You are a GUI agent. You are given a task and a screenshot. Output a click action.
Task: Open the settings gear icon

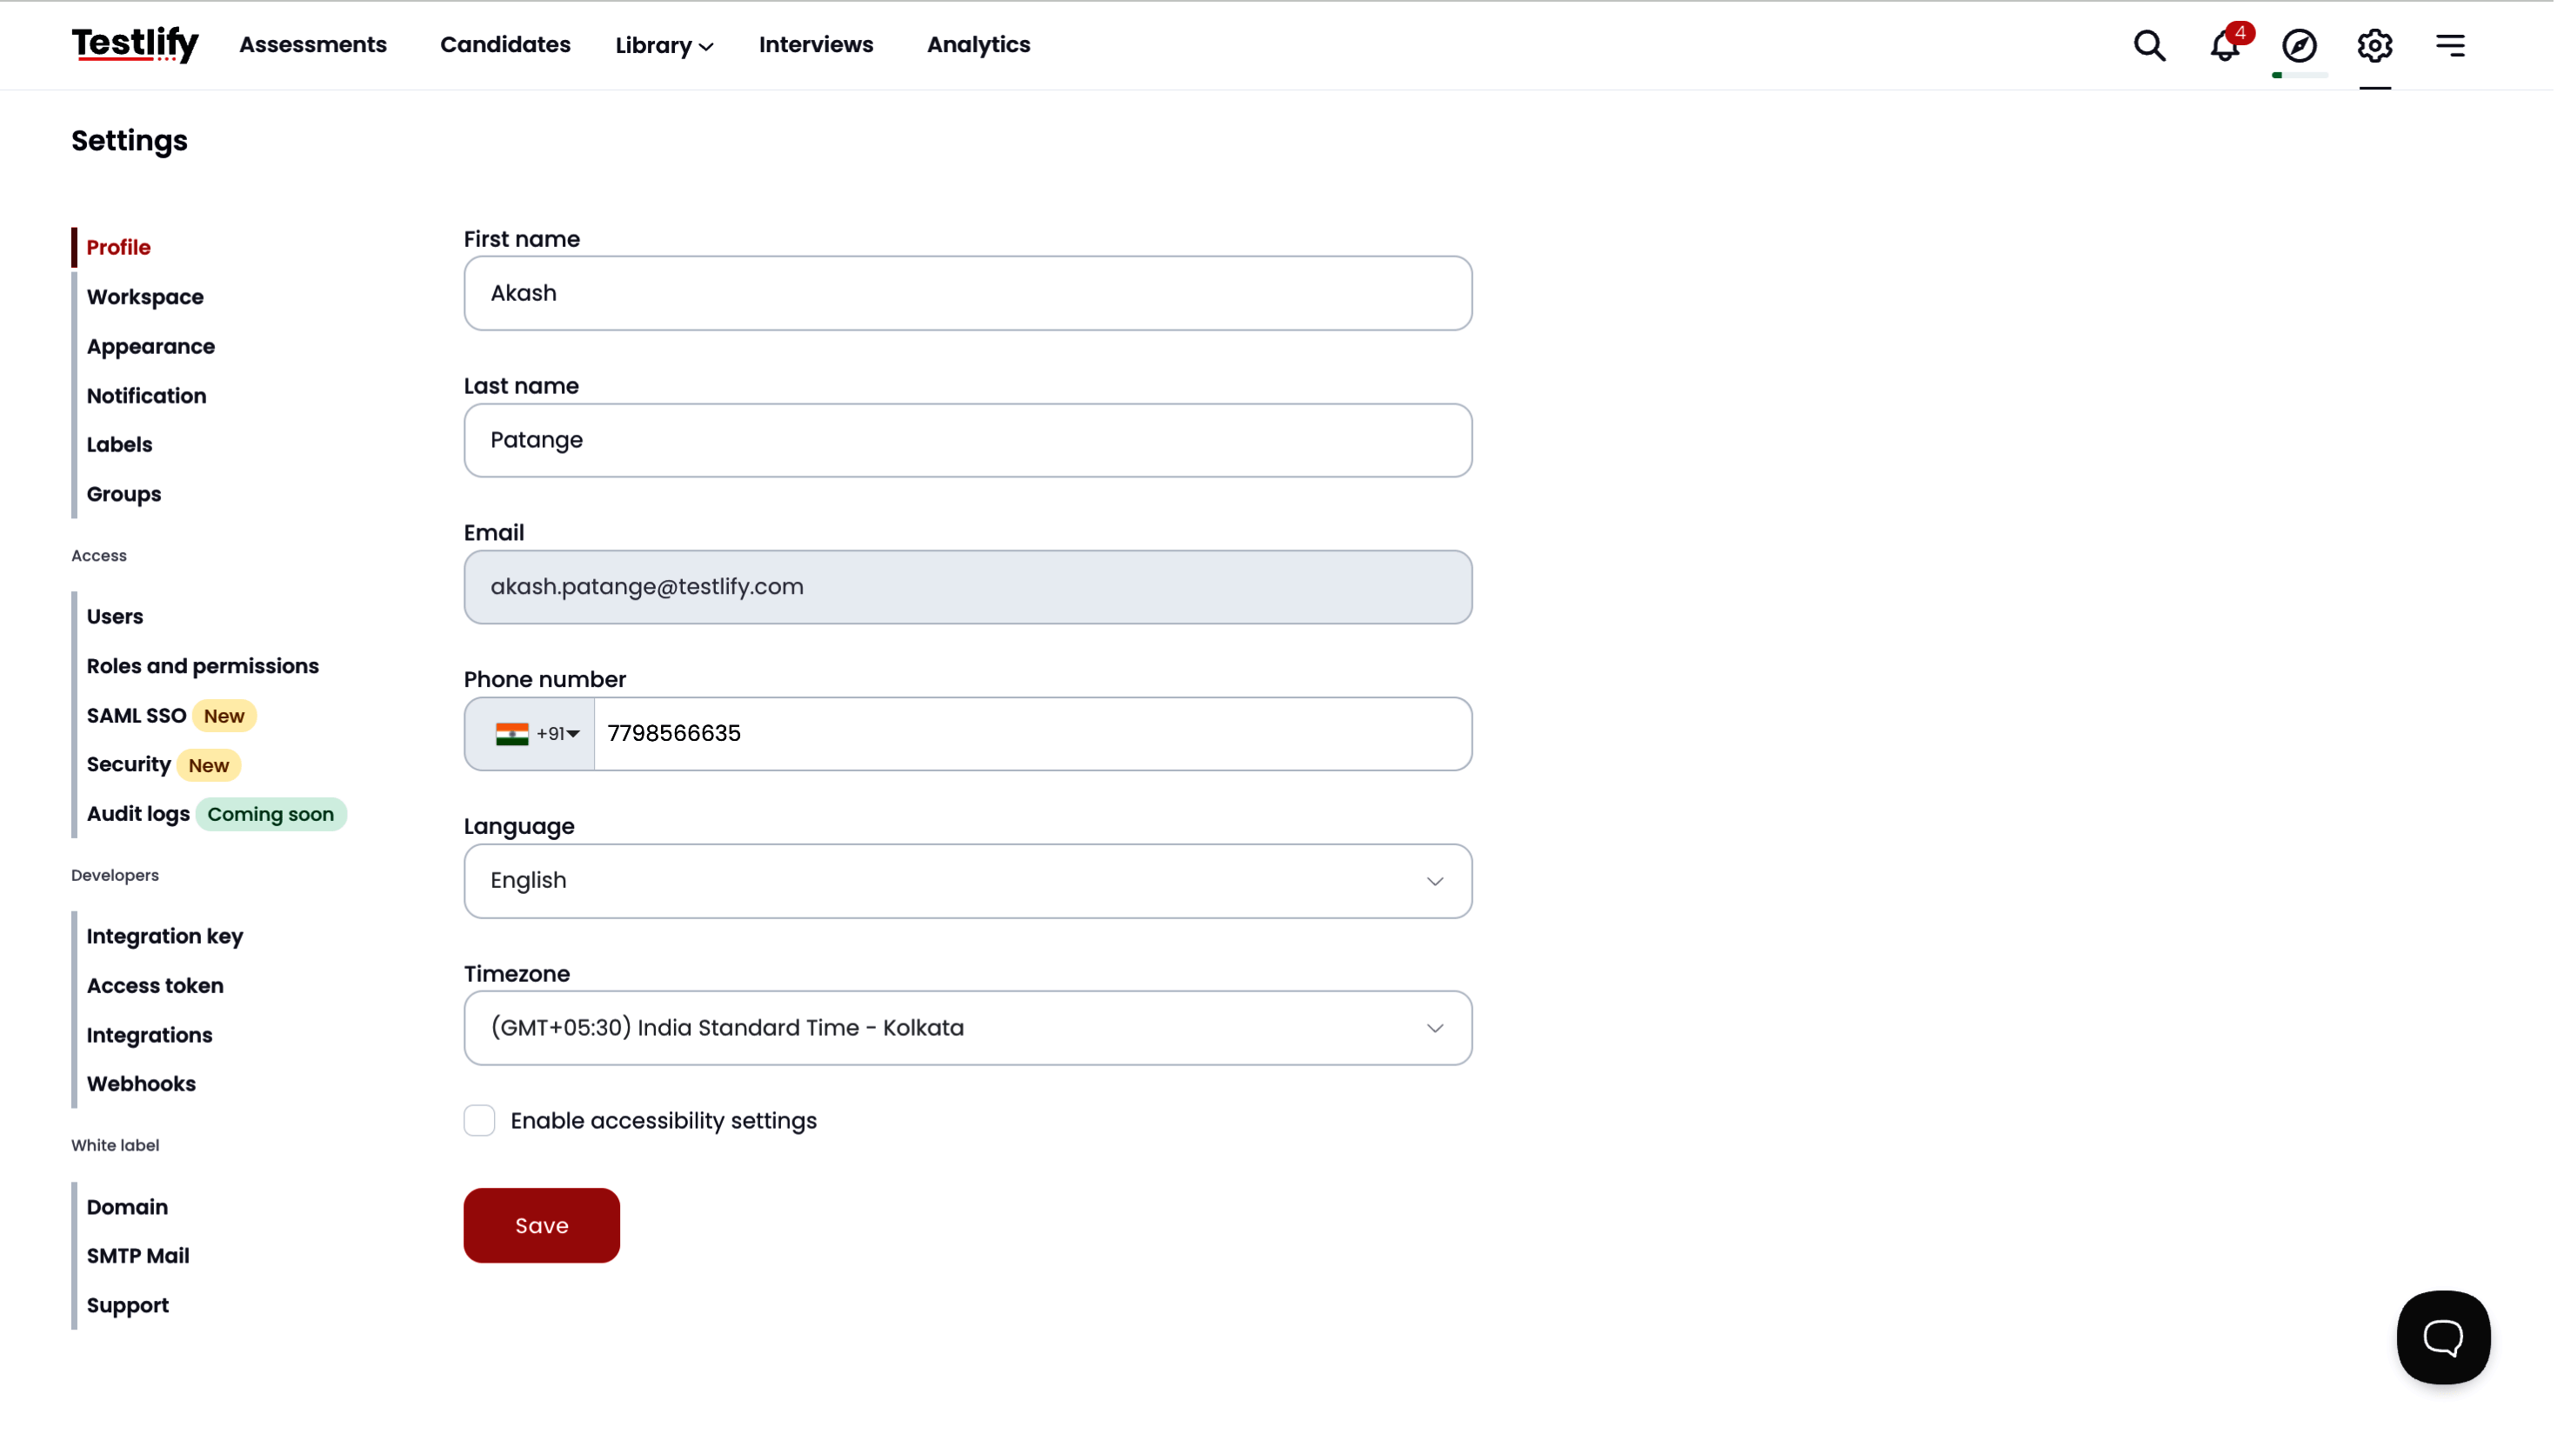coord(2375,46)
